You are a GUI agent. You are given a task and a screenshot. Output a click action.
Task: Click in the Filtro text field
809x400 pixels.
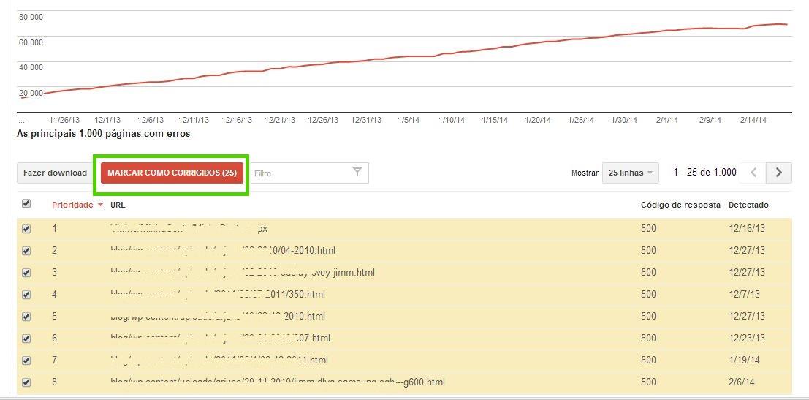click(300, 173)
